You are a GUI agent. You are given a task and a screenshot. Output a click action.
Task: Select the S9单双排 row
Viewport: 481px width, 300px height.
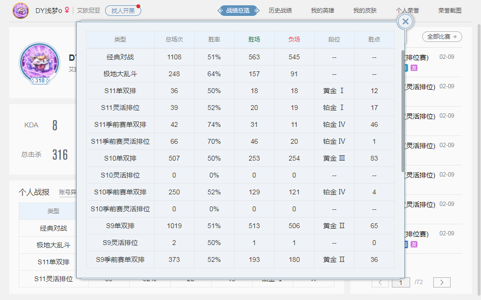[x=240, y=226]
